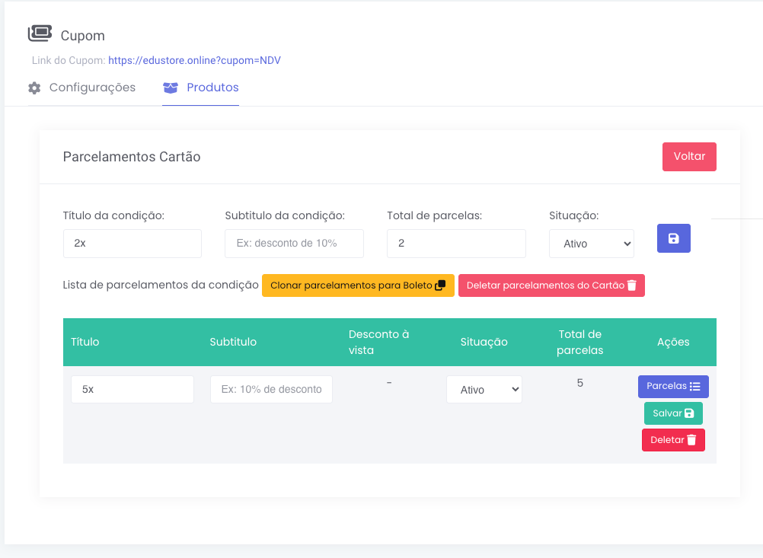Viewport: 763px width, 558px height.
Task: Click the Subtítulo da condição input
Action: [x=294, y=244]
